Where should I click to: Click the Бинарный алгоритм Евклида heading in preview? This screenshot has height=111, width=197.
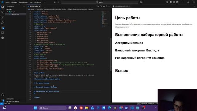pyautogui.click(x=137, y=50)
